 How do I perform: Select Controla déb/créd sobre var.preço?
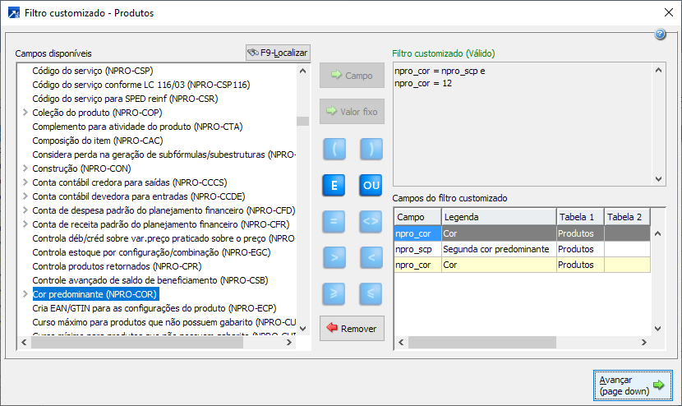click(164, 238)
